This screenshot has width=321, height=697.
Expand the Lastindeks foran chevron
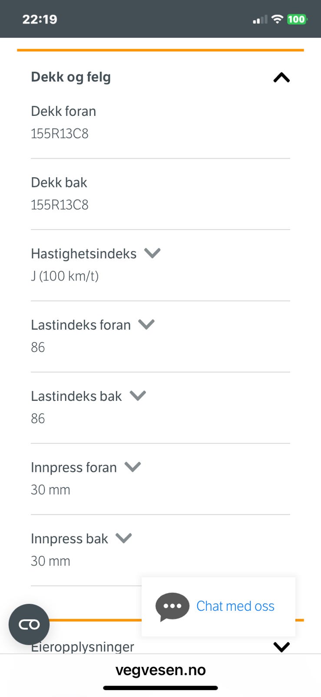(x=146, y=325)
